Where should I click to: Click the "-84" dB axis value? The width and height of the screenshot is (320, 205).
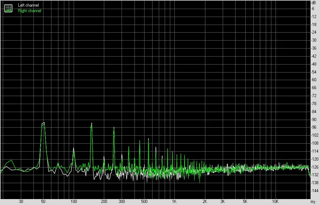(x=313, y=111)
